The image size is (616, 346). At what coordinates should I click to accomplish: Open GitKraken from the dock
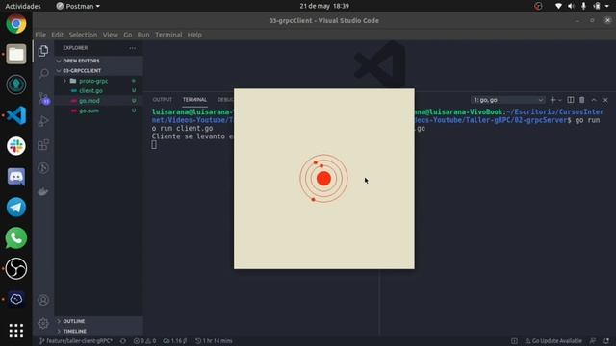tap(16, 85)
